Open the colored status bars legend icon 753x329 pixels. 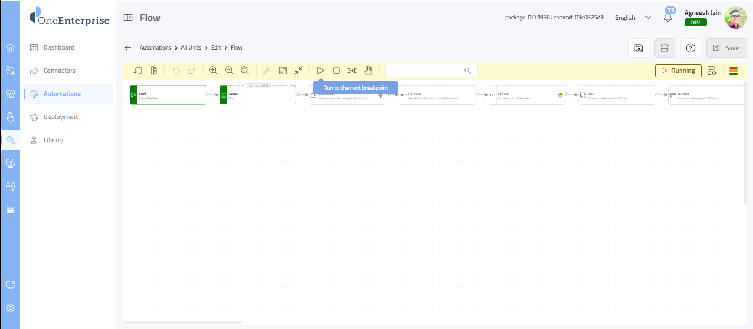click(733, 71)
